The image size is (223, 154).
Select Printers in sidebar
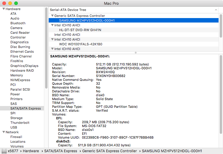[x=16, y=99]
